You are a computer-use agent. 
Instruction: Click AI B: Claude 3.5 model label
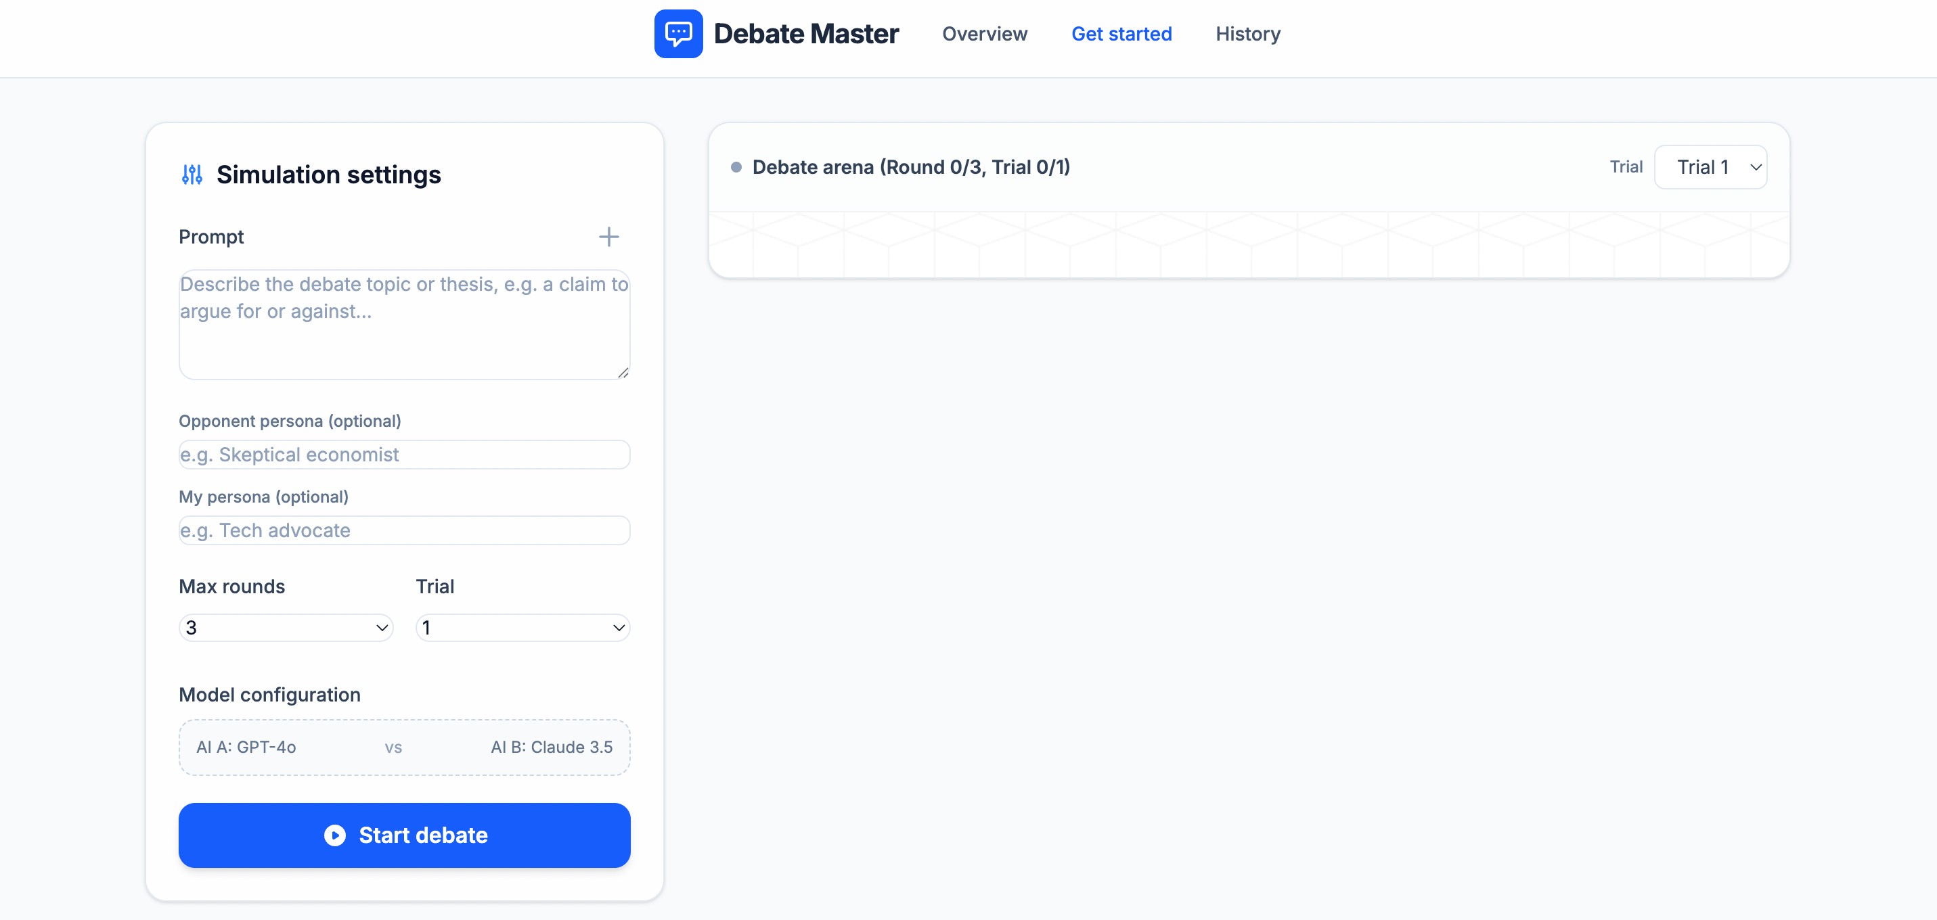click(x=551, y=747)
